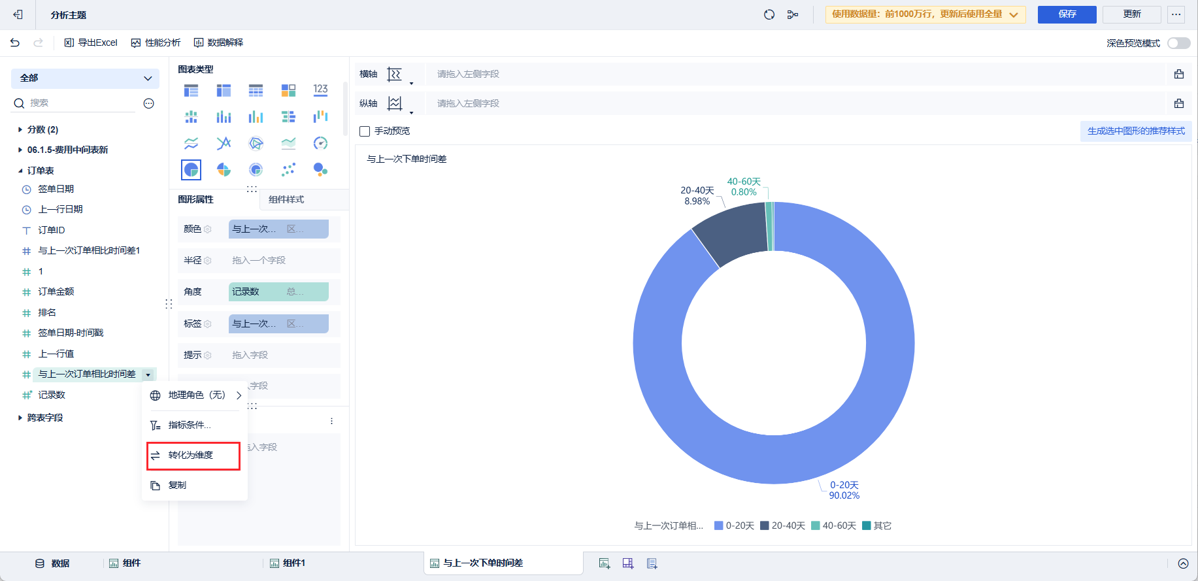Click the 生成选中图形的推荐样式 button
Image resolution: width=1198 pixels, height=581 pixels.
(x=1135, y=131)
